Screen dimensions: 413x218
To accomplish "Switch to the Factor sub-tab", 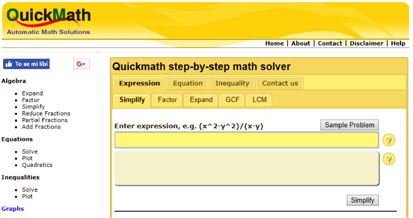I will [167, 100].
